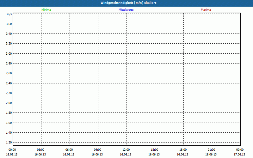Select the 03:00 time marker

coord(41,150)
